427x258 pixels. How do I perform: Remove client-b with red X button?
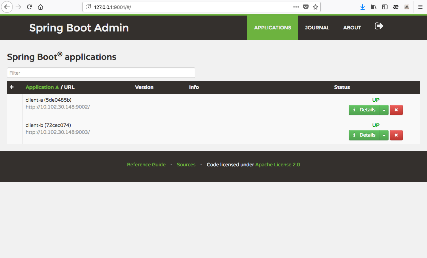click(x=396, y=135)
